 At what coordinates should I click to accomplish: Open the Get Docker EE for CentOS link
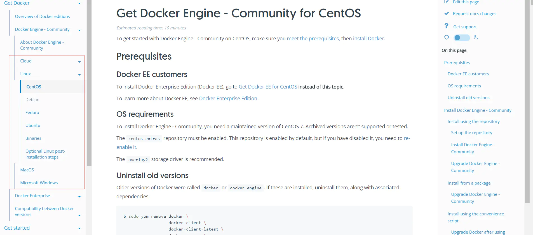[267, 87]
